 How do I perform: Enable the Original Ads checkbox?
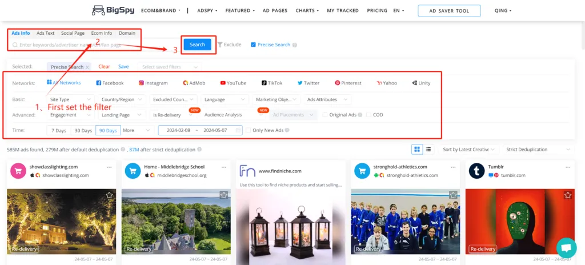coord(325,115)
